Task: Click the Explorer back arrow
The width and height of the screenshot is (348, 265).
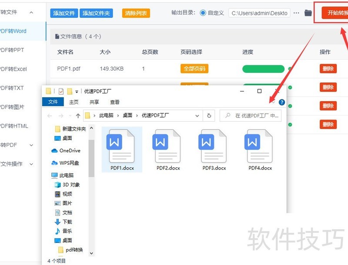Action: (50, 116)
